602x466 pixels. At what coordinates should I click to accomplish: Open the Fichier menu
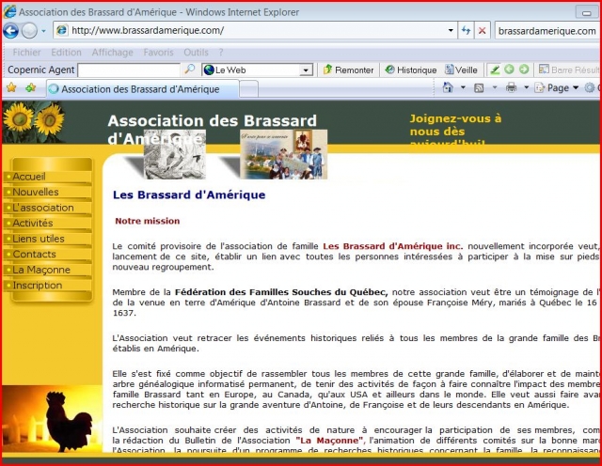(26, 53)
